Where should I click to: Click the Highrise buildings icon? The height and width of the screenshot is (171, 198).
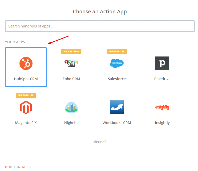coord(71,107)
